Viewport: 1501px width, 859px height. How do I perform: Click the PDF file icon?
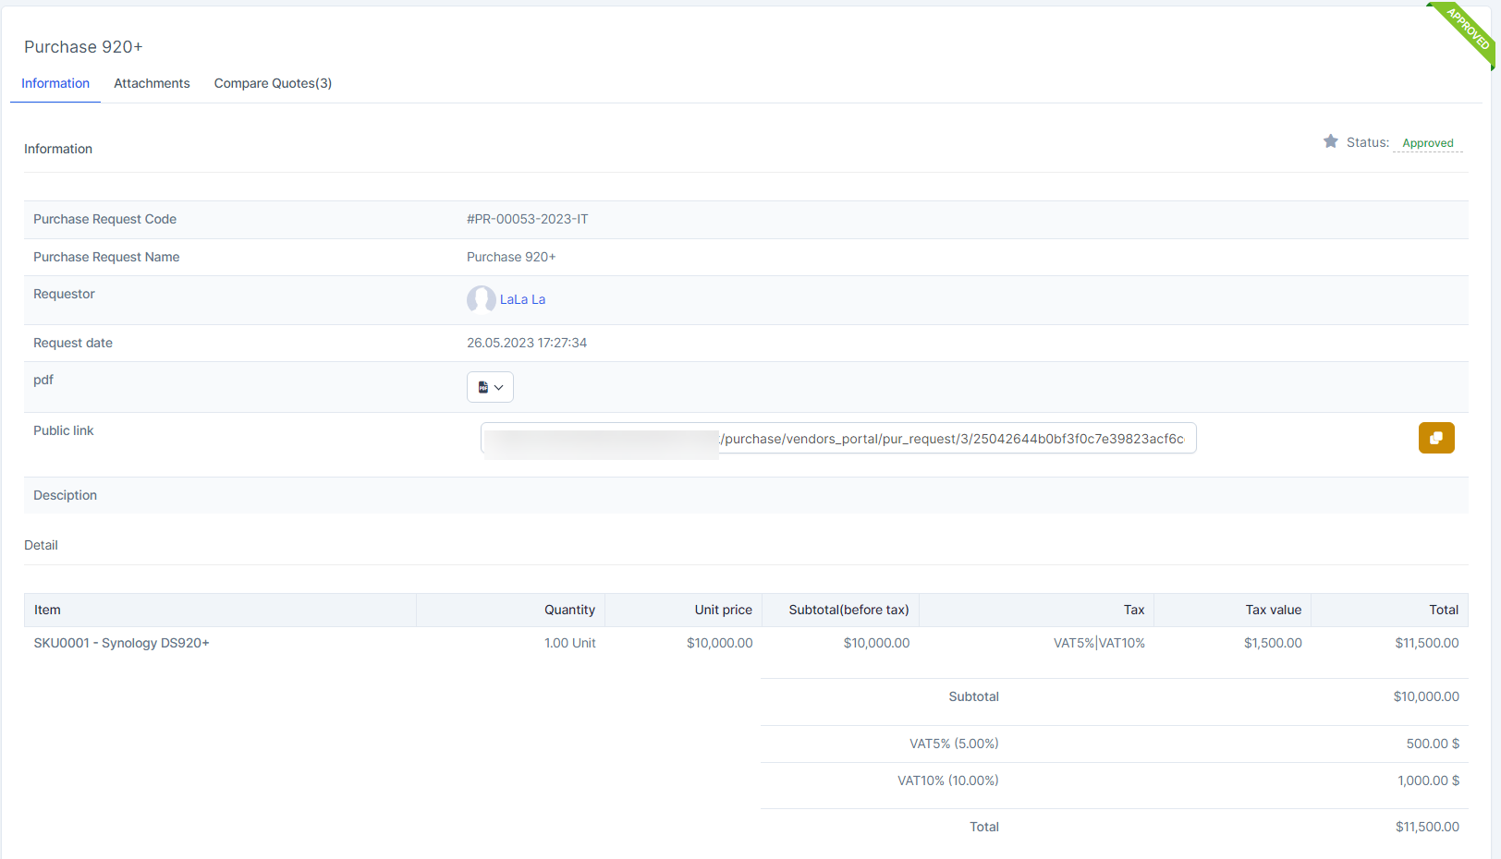coord(482,387)
